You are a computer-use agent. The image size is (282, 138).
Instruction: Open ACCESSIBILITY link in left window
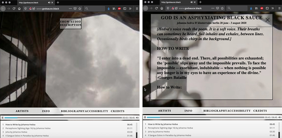97,111
